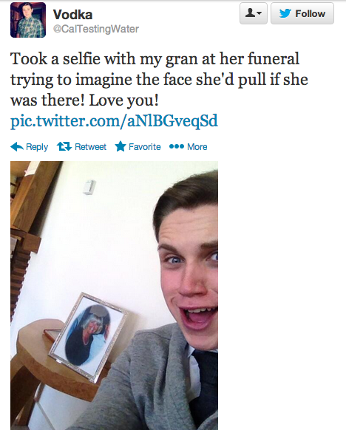This screenshot has width=346, height=430.
Task: Click the person silhouette icon
Action: [x=250, y=13]
